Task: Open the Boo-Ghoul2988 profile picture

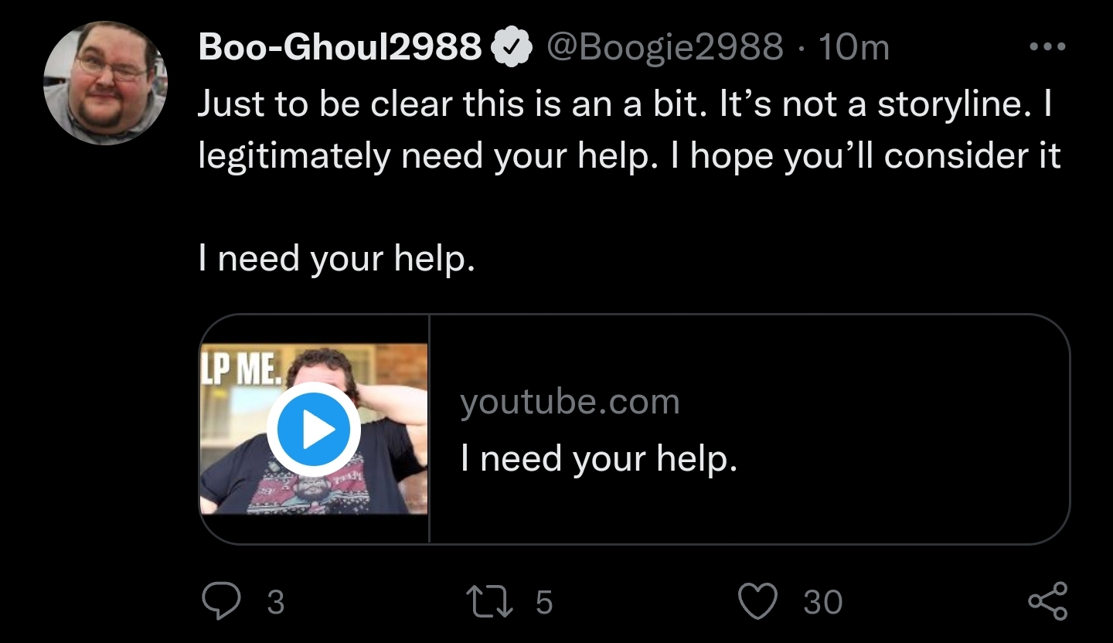Action: [106, 83]
